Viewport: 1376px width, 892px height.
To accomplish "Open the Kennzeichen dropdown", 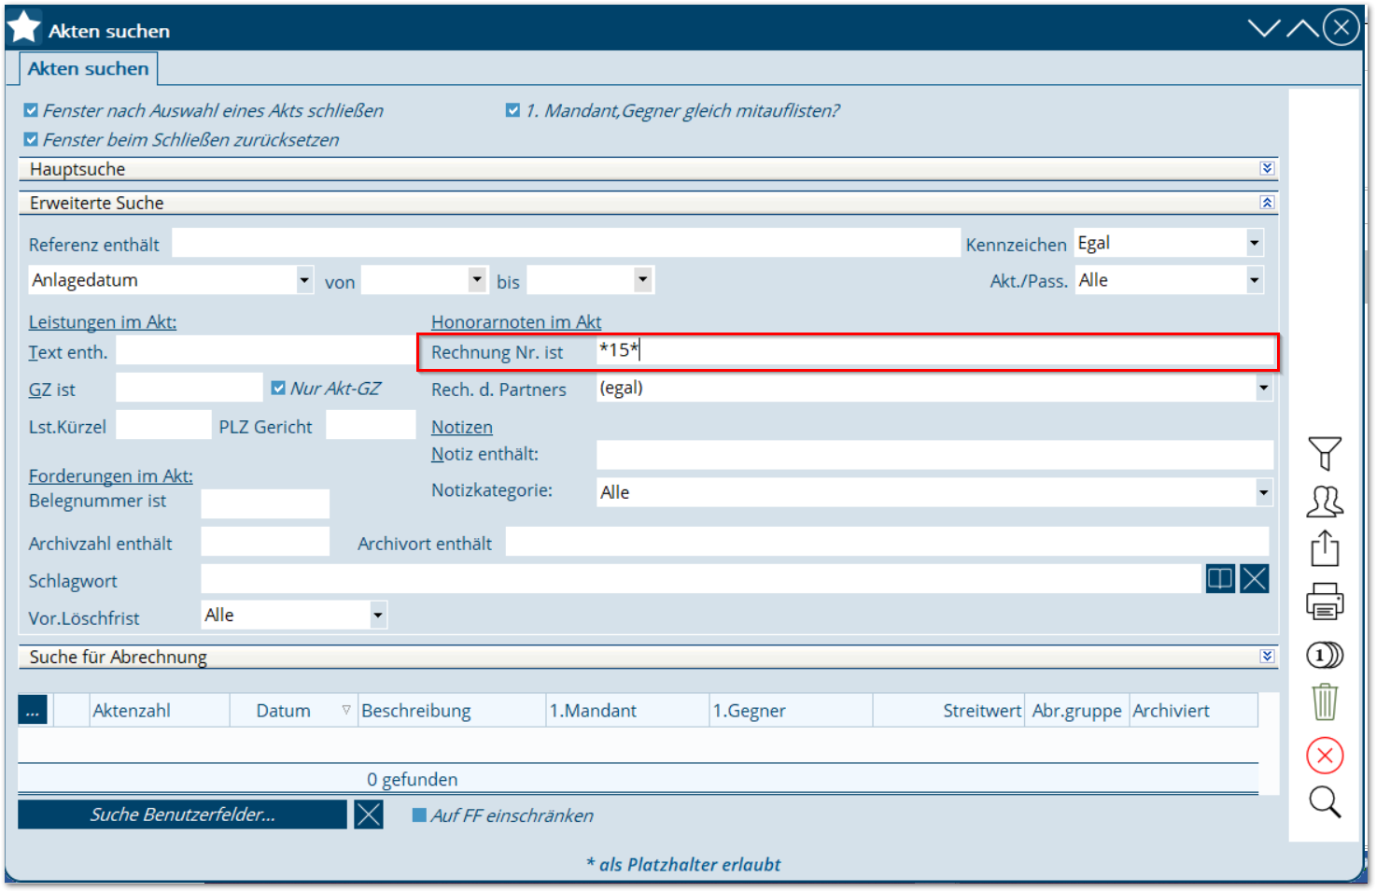I will coord(1255,243).
